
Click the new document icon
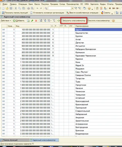coord(3,8)
